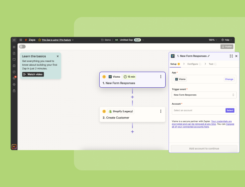Screen dimensions: 245x187
Task: Open credentials are encrypted link
Action: point(202,123)
